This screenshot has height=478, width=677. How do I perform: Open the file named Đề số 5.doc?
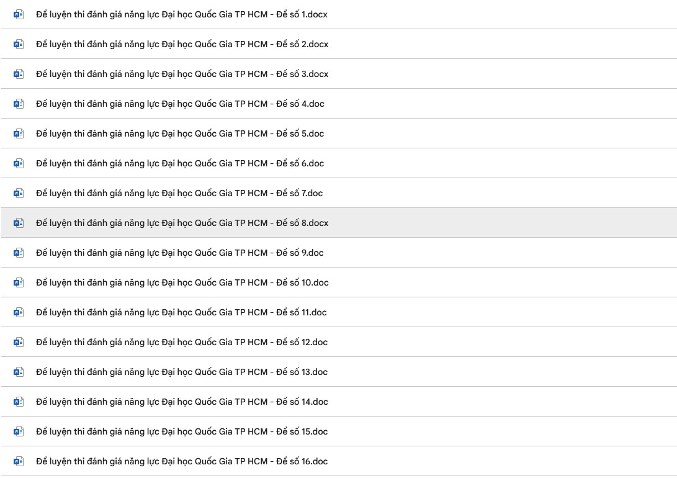click(339, 133)
